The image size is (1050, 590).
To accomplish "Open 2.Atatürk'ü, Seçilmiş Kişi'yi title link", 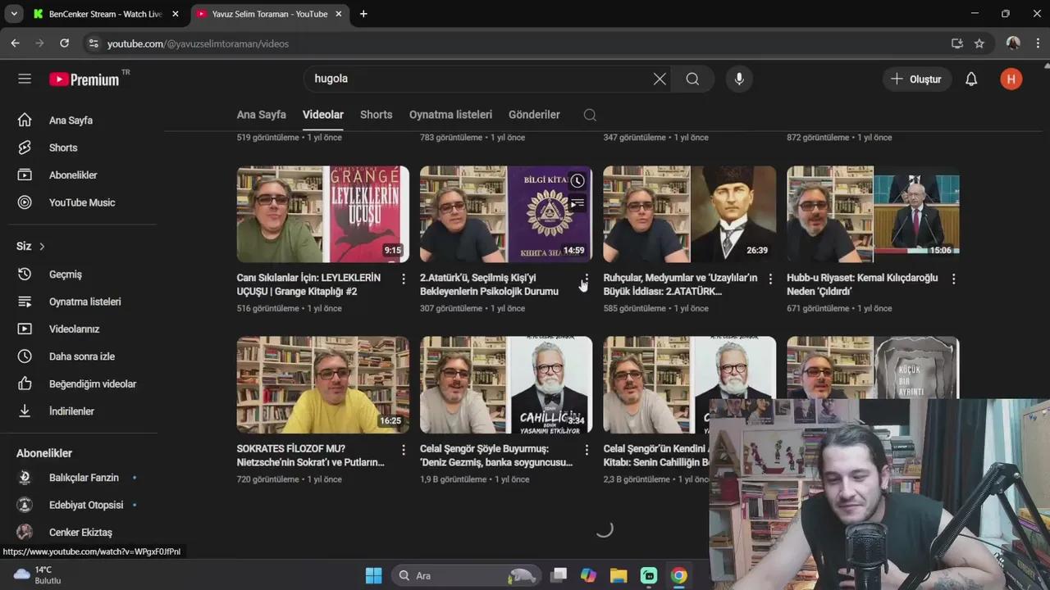I will (490, 284).
